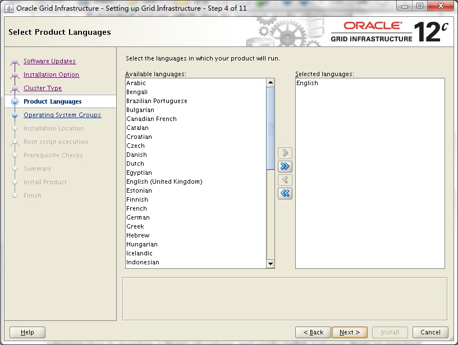This screenshot has height=345, width=458.
Task: Click the scroll up arrow of Available languages
Action: click(271, 83)
